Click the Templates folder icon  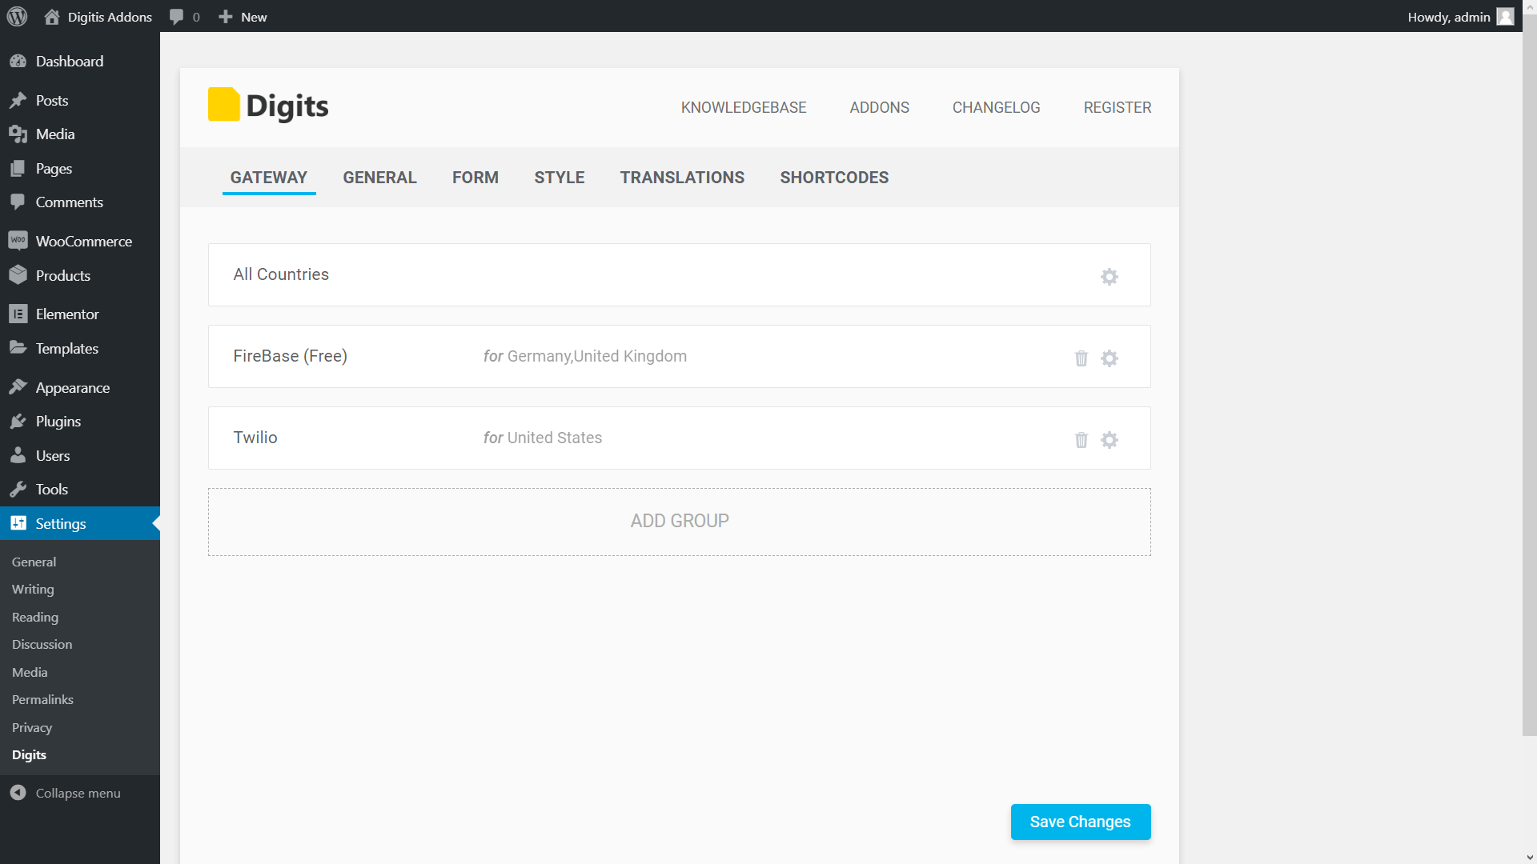pyautogui.click(x=18, y=348)
